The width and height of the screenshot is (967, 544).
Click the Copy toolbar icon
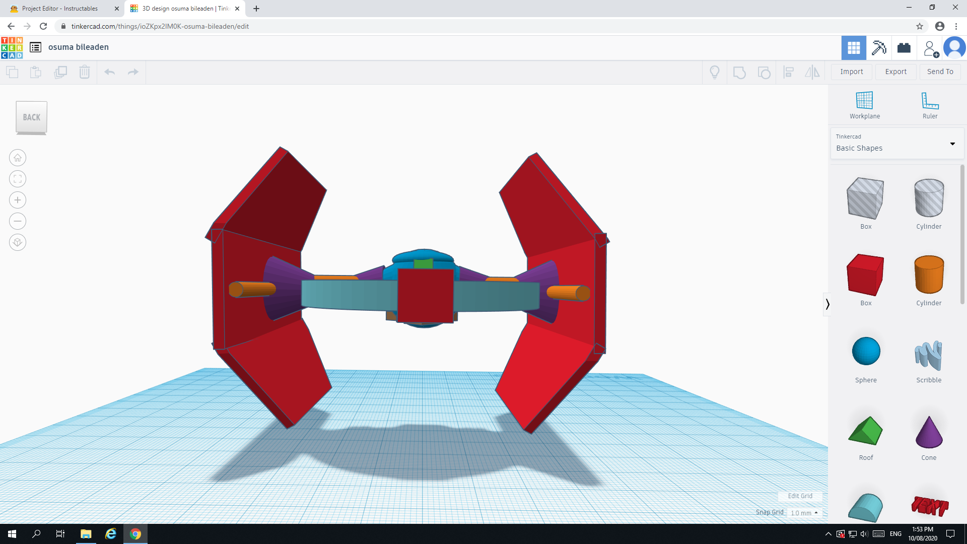click(x=12, y=72)
